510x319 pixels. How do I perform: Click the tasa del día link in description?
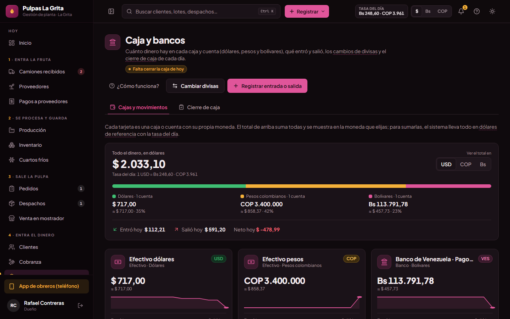point(165,134)
